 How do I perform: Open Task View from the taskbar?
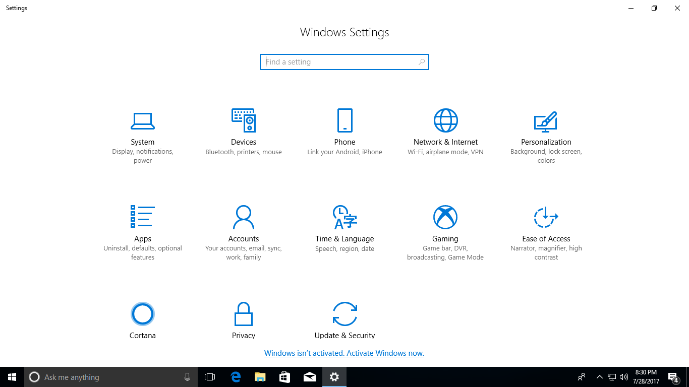click(210, 377)
